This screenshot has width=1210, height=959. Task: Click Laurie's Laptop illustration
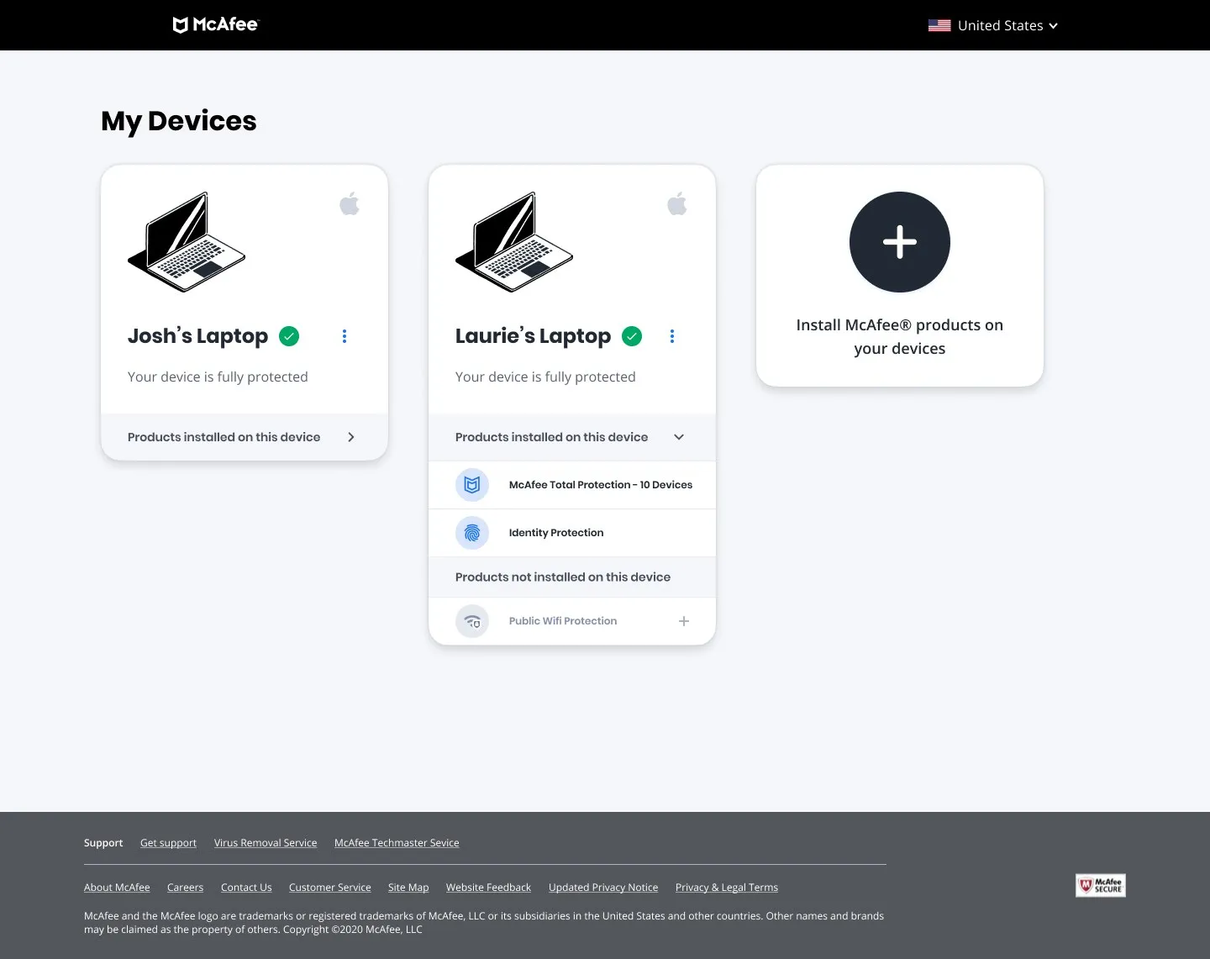(514, 242)
